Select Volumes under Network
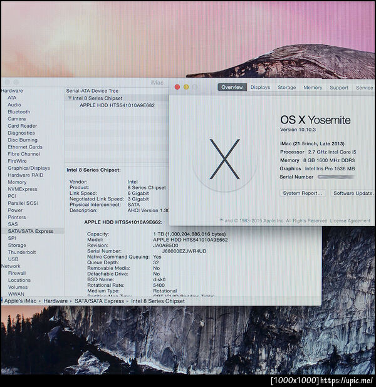The height and width of the screenshot is (387, 376). coord(18,287)
